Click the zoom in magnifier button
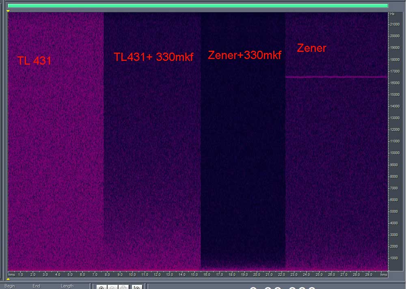 tap(102, 287)
